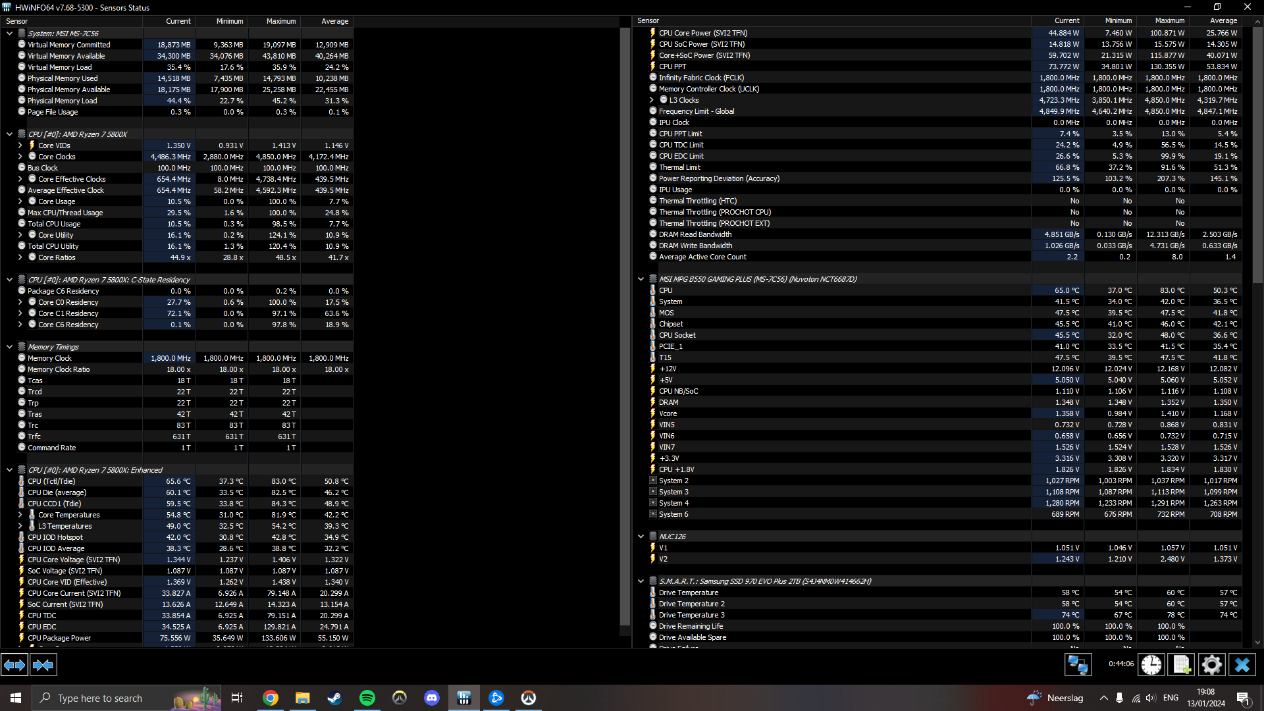Collapse the C-State Residency section
The image size is (1264, 711).
[9, 280]
